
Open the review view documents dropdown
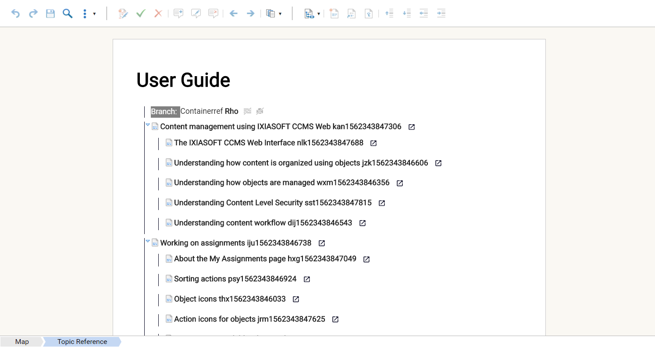coord(274,14)
